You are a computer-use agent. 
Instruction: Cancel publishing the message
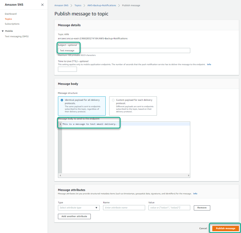click(x=203, y=228)
